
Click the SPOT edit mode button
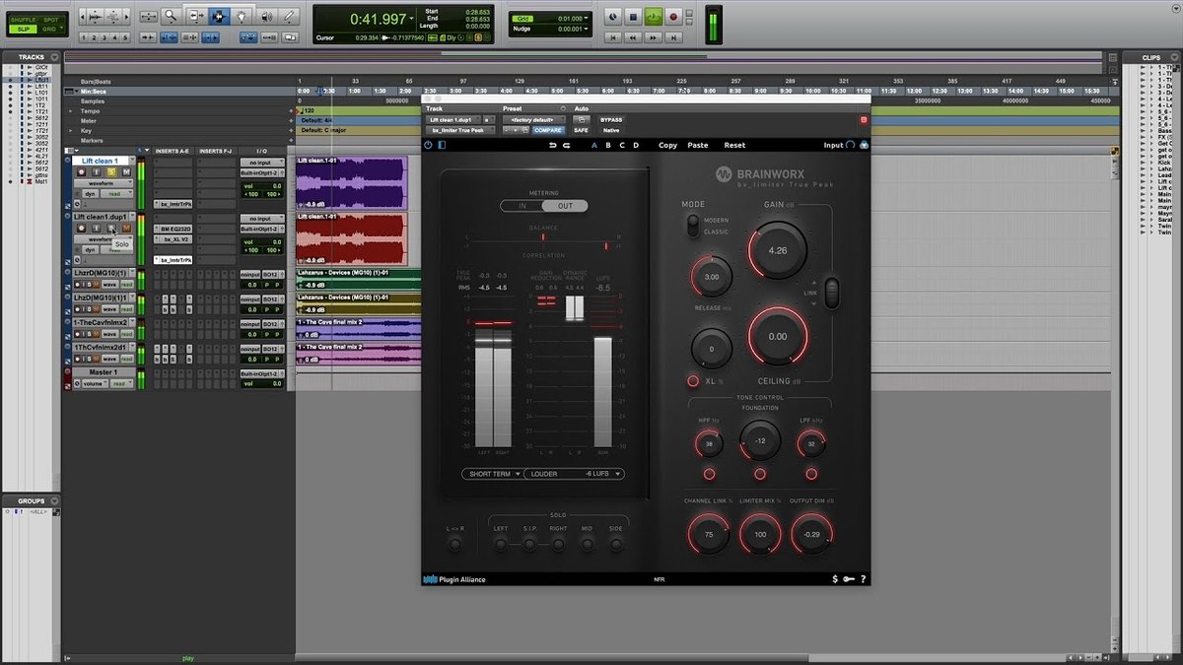(50, 20)
